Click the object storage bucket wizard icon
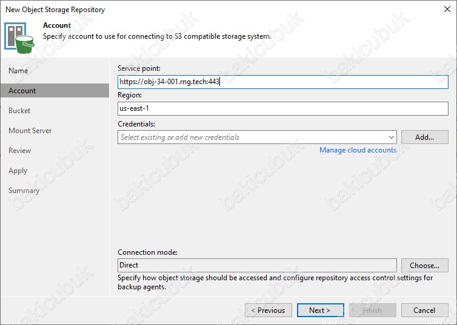The image size is (457, 325). 19,38
